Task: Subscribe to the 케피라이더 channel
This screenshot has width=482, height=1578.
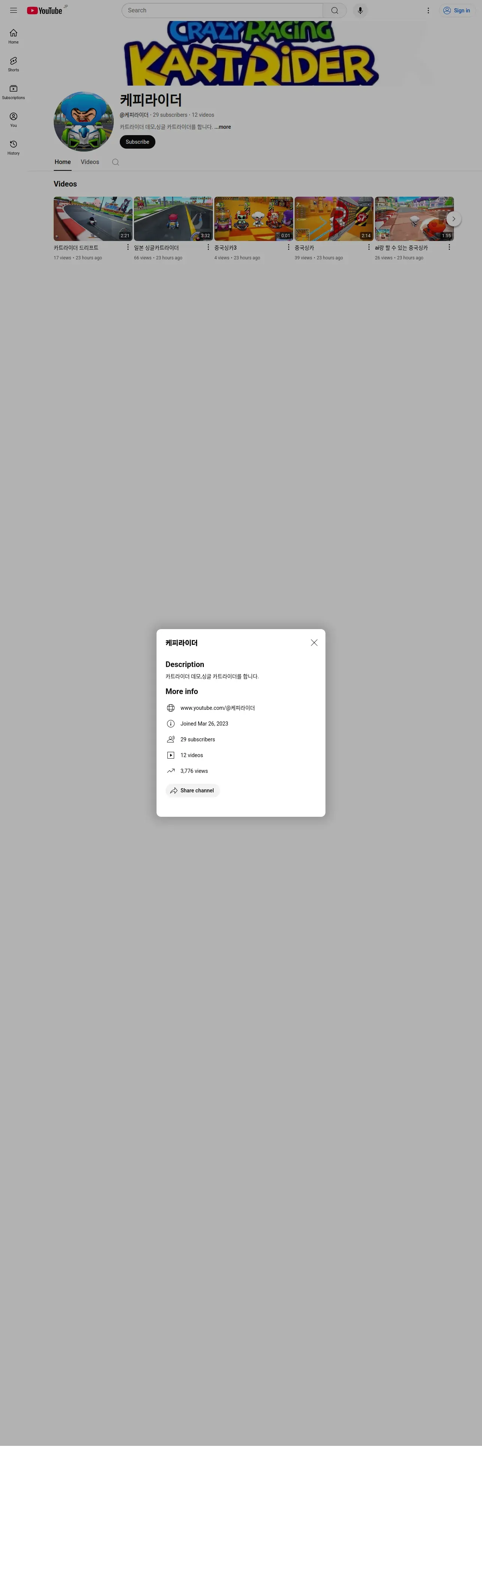Action: (x=137, y=142)
